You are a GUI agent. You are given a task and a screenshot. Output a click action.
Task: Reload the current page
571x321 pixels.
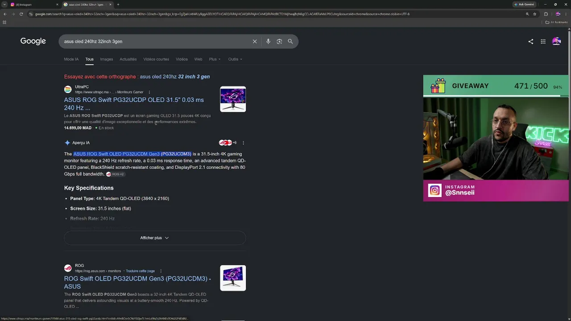[x=21, y=14]
